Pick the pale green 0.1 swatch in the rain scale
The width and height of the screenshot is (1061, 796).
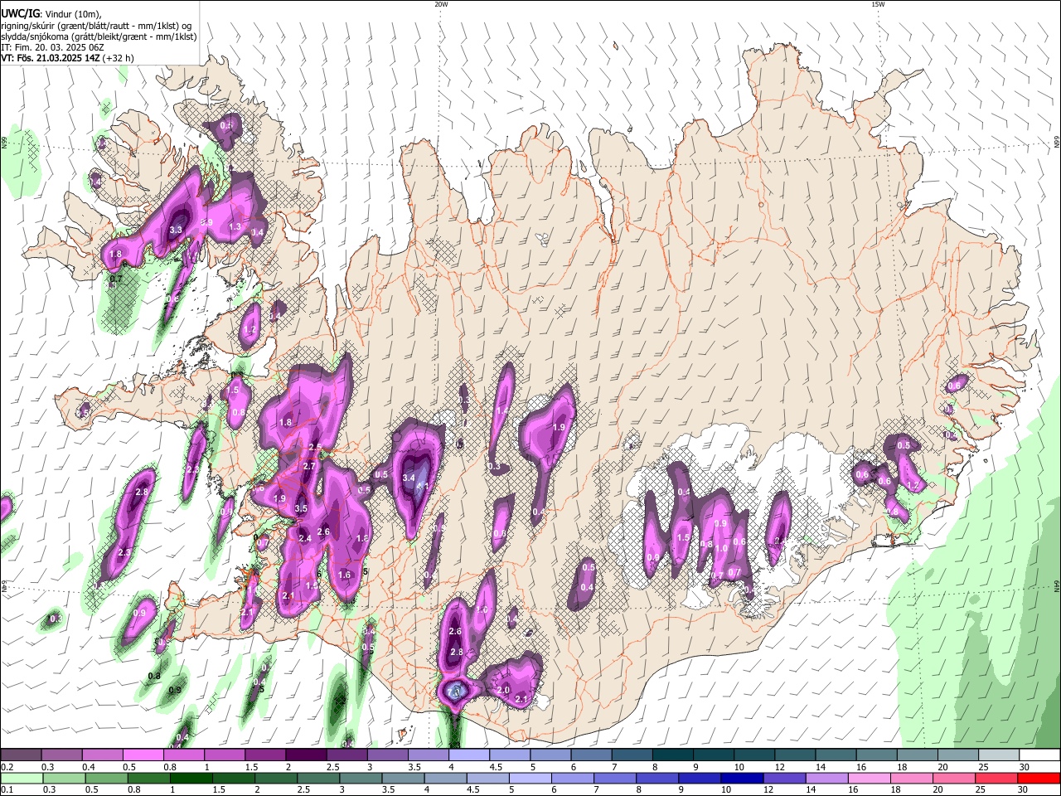(x=22, y=778)
